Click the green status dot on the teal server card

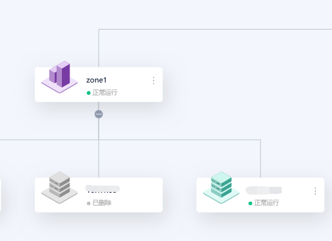pyautogui.click(x=250, y=203)
